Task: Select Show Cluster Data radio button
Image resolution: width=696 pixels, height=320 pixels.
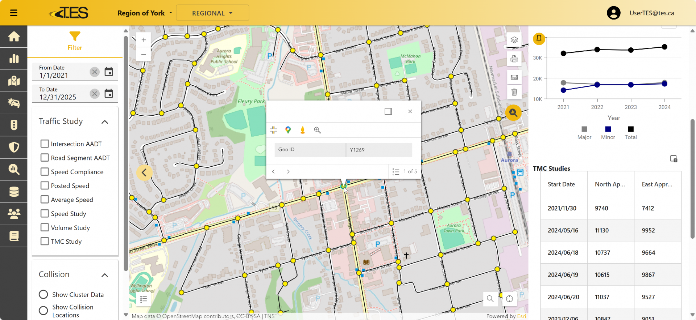Action: tap(43, 294)
